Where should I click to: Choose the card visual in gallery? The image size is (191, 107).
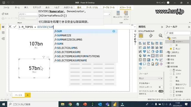tap(153, 56)
